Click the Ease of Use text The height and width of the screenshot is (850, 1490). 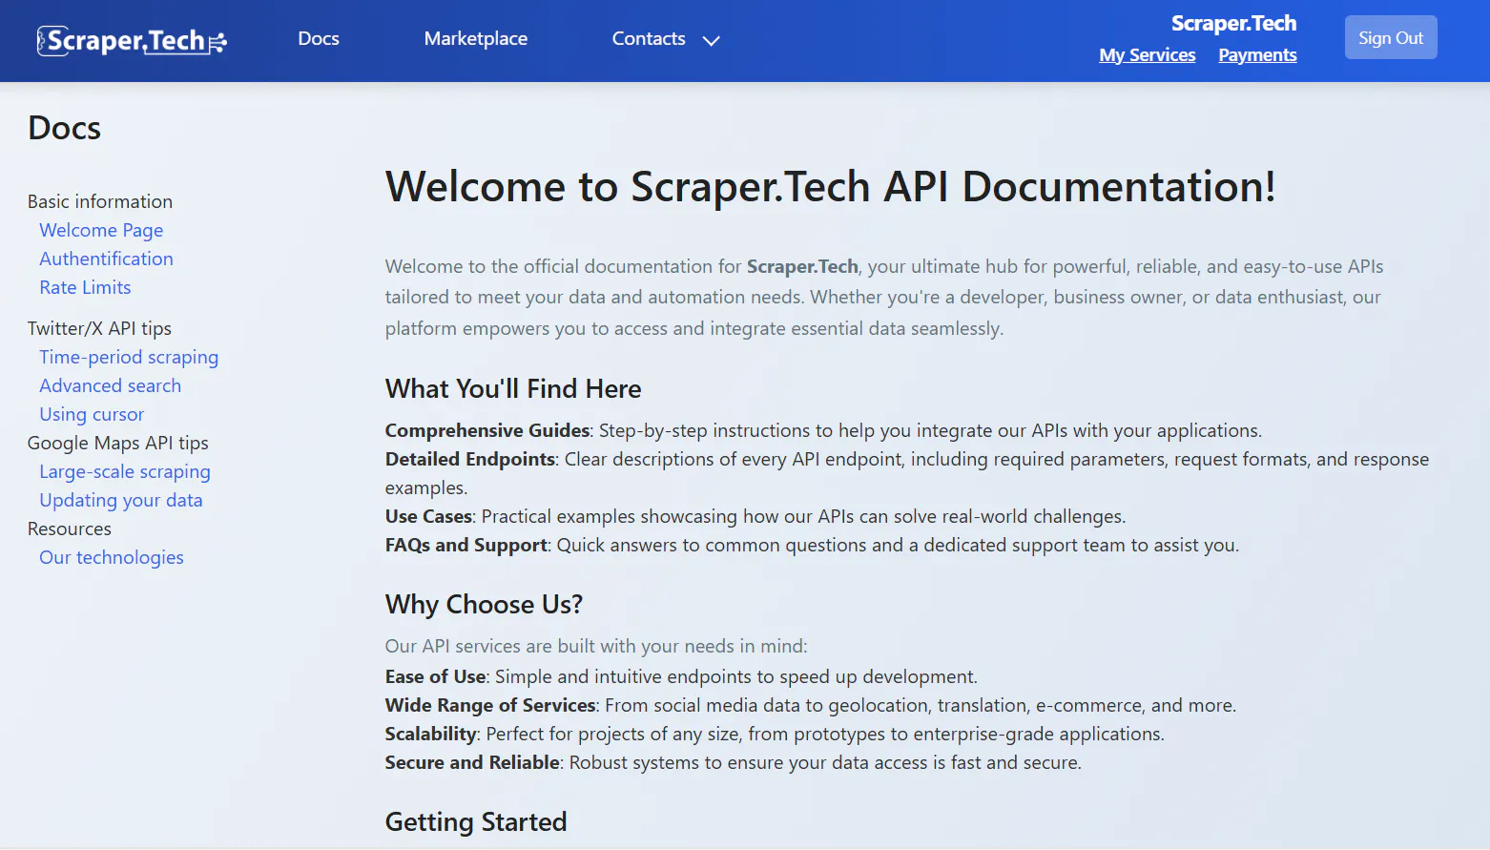(436, 676)
